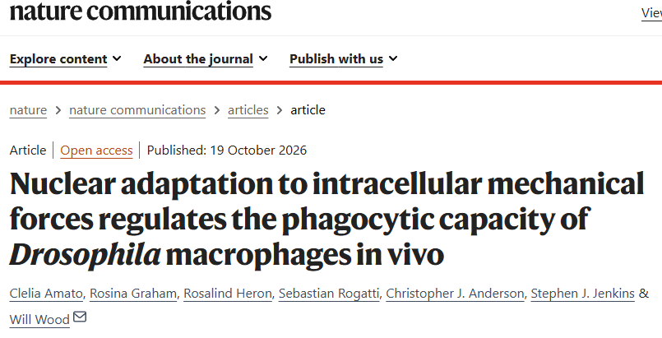
Task: Click the partially visible View link
Action: pyautogui.click(x=651, y=13)
